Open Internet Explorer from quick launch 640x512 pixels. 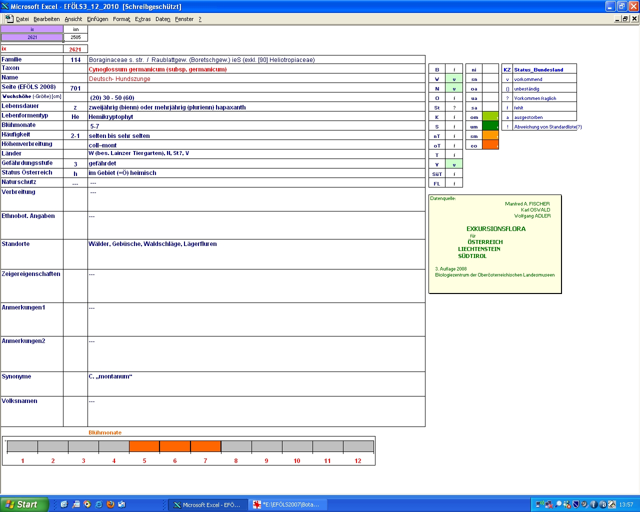pyautogui.click(x=98, y=504)
